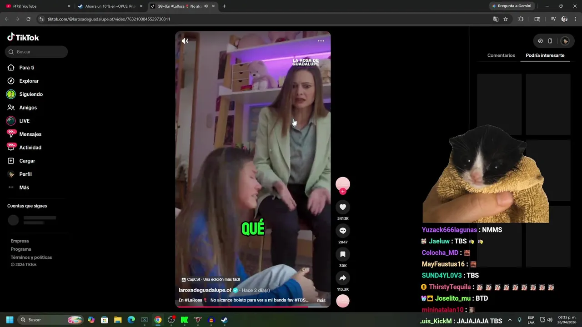Viewport: 582px width, 327px height.
Task: Open the get-app phone icon
Action: [550, 41]
